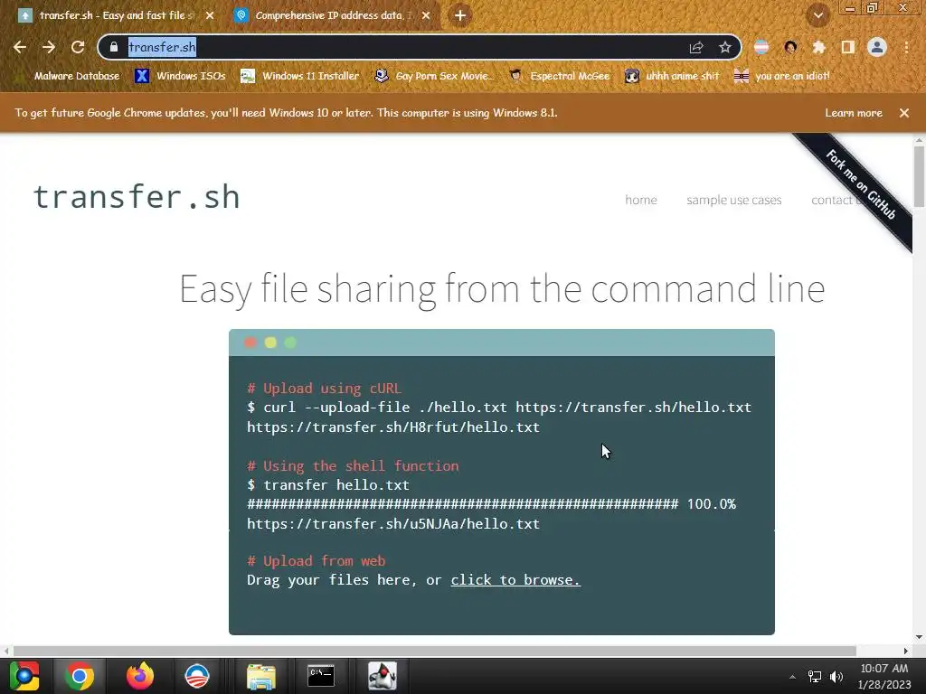Share this page via the address bar icon
926x694 pixels.
pyautogui.click(x=696, y=47)
